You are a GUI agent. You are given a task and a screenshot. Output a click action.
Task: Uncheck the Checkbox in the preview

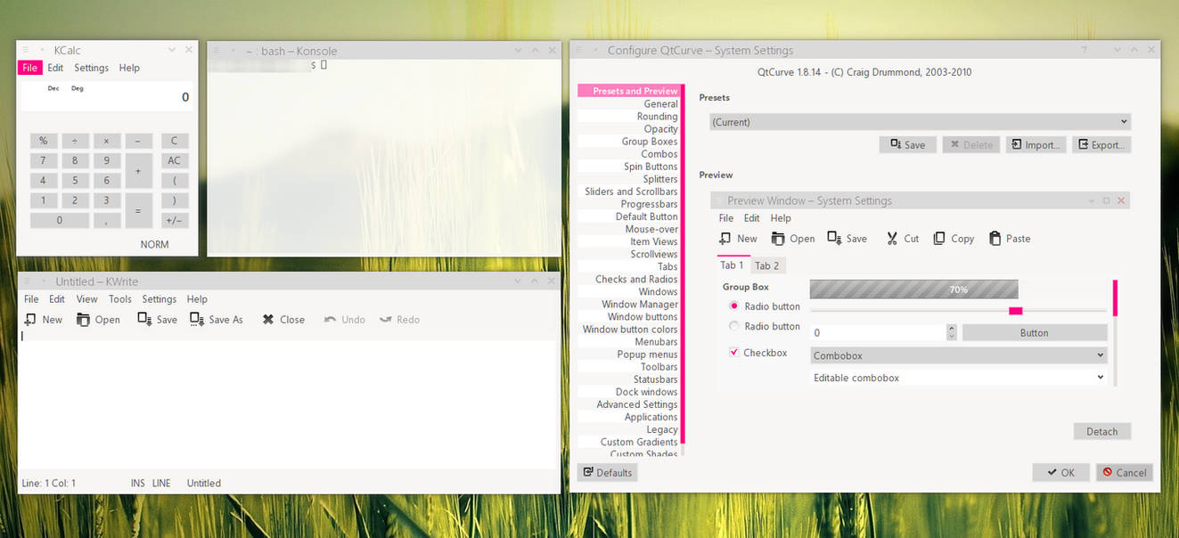click(734, 352)
